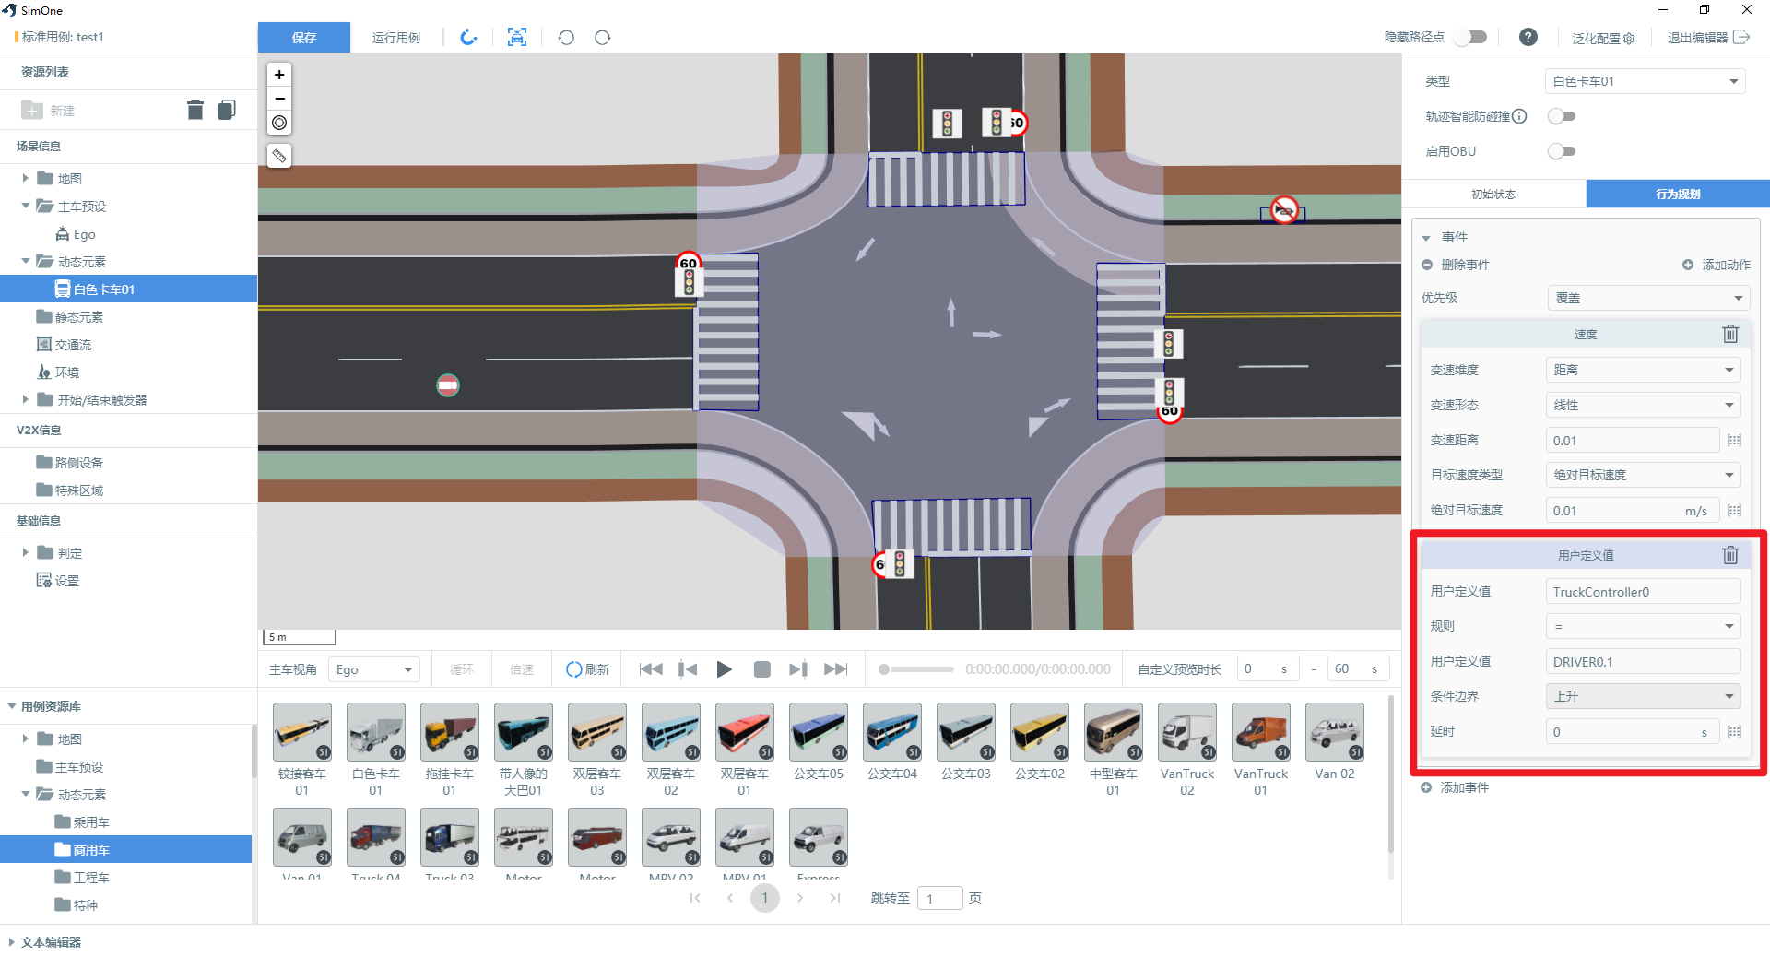
Task: Copy the resource using the duplicate icon
Action: pyautogui.click(x=226, y=111)
